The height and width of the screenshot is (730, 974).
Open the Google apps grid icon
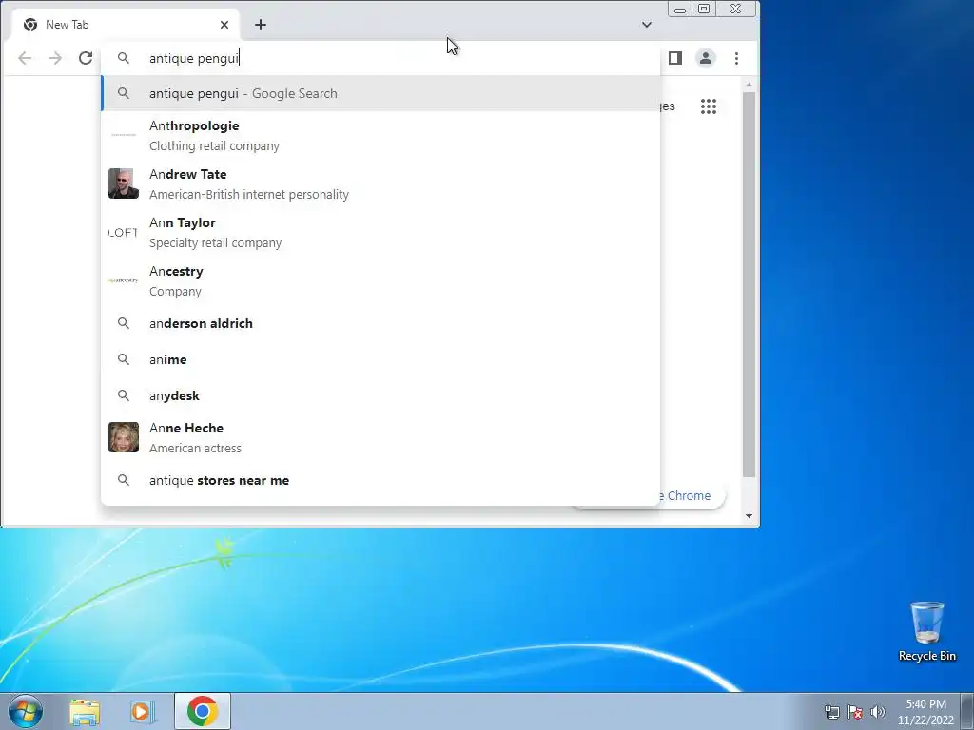(709, 106)
